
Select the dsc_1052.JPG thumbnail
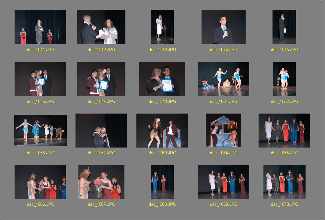click(x=284, y=79)
